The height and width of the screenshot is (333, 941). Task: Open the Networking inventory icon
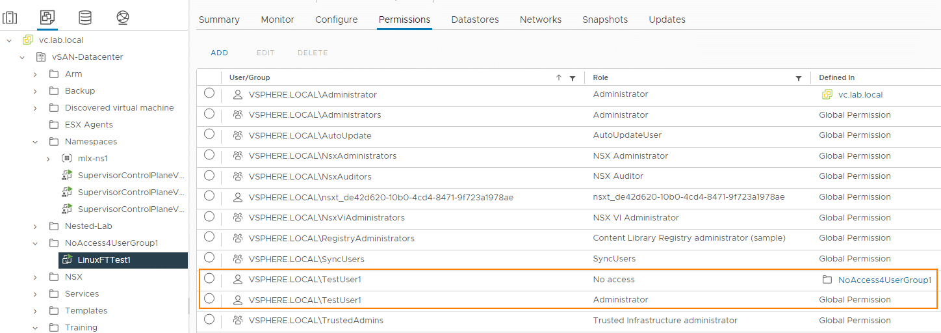[123, 18]
